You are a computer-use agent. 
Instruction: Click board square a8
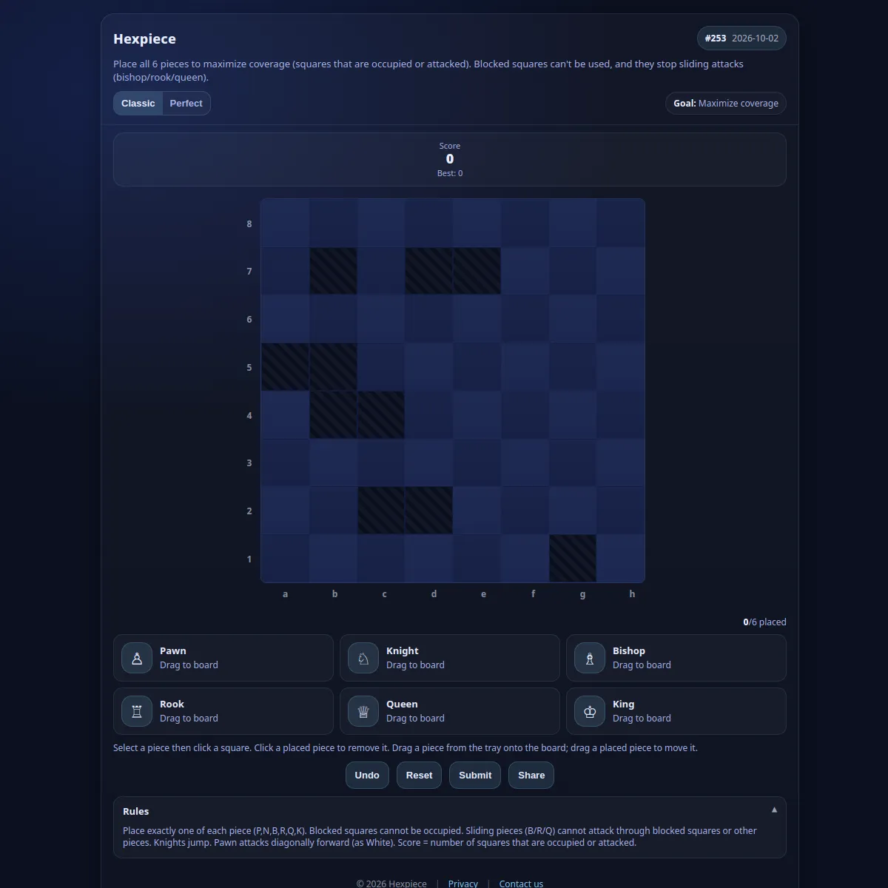[x=285, y=223]
